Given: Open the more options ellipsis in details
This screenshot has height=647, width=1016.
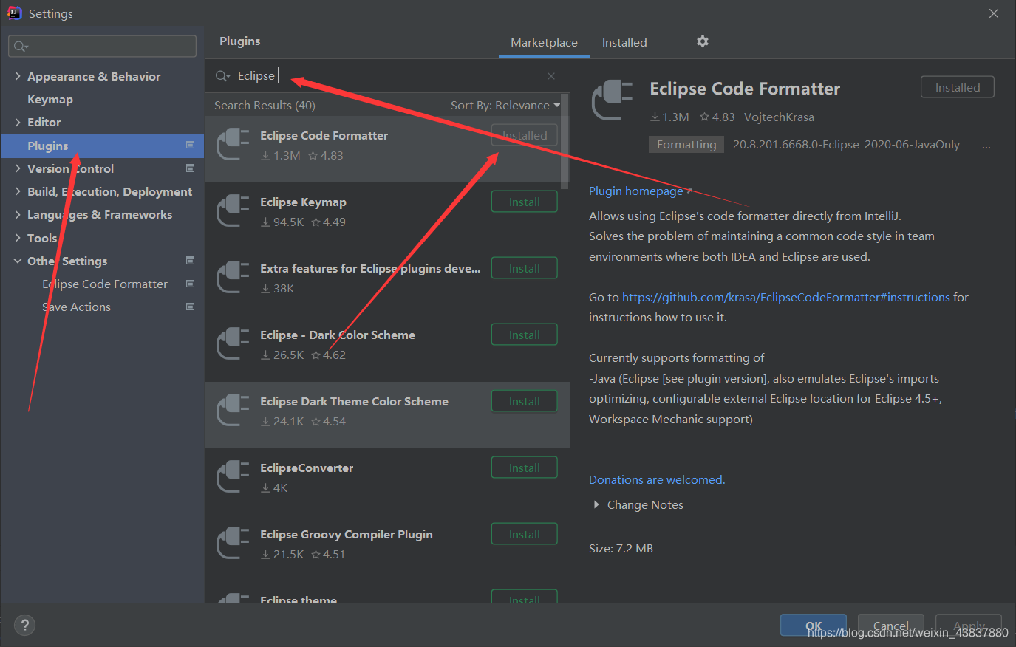Looking at the screenshot, I should (986, 146).
